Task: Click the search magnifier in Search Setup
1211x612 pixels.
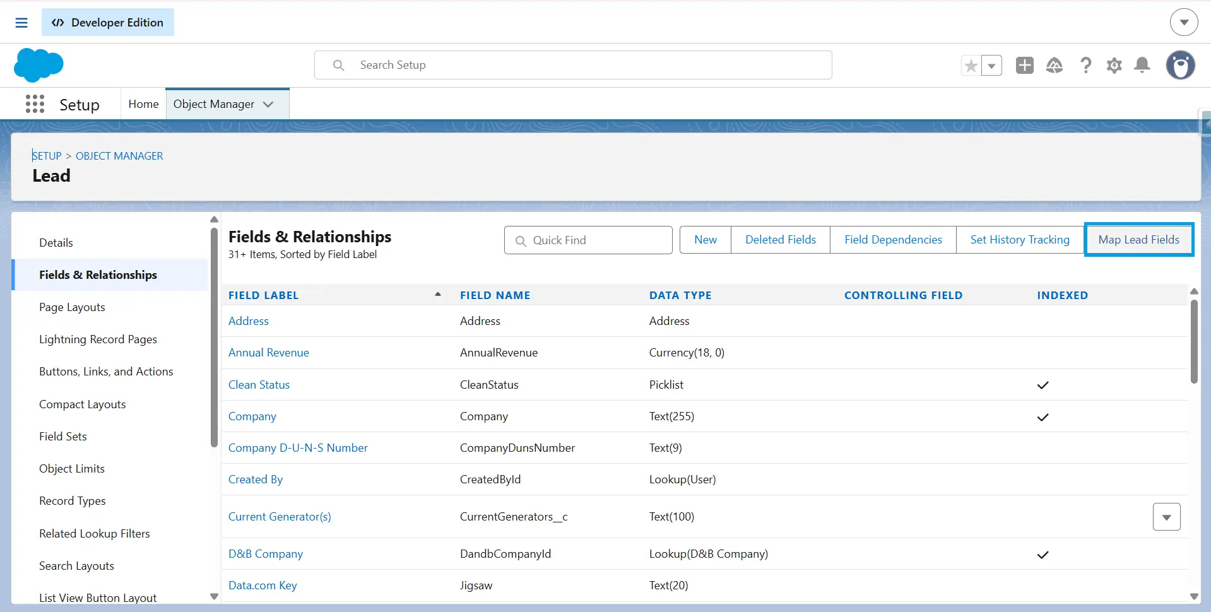Action: tap(338, 65)
